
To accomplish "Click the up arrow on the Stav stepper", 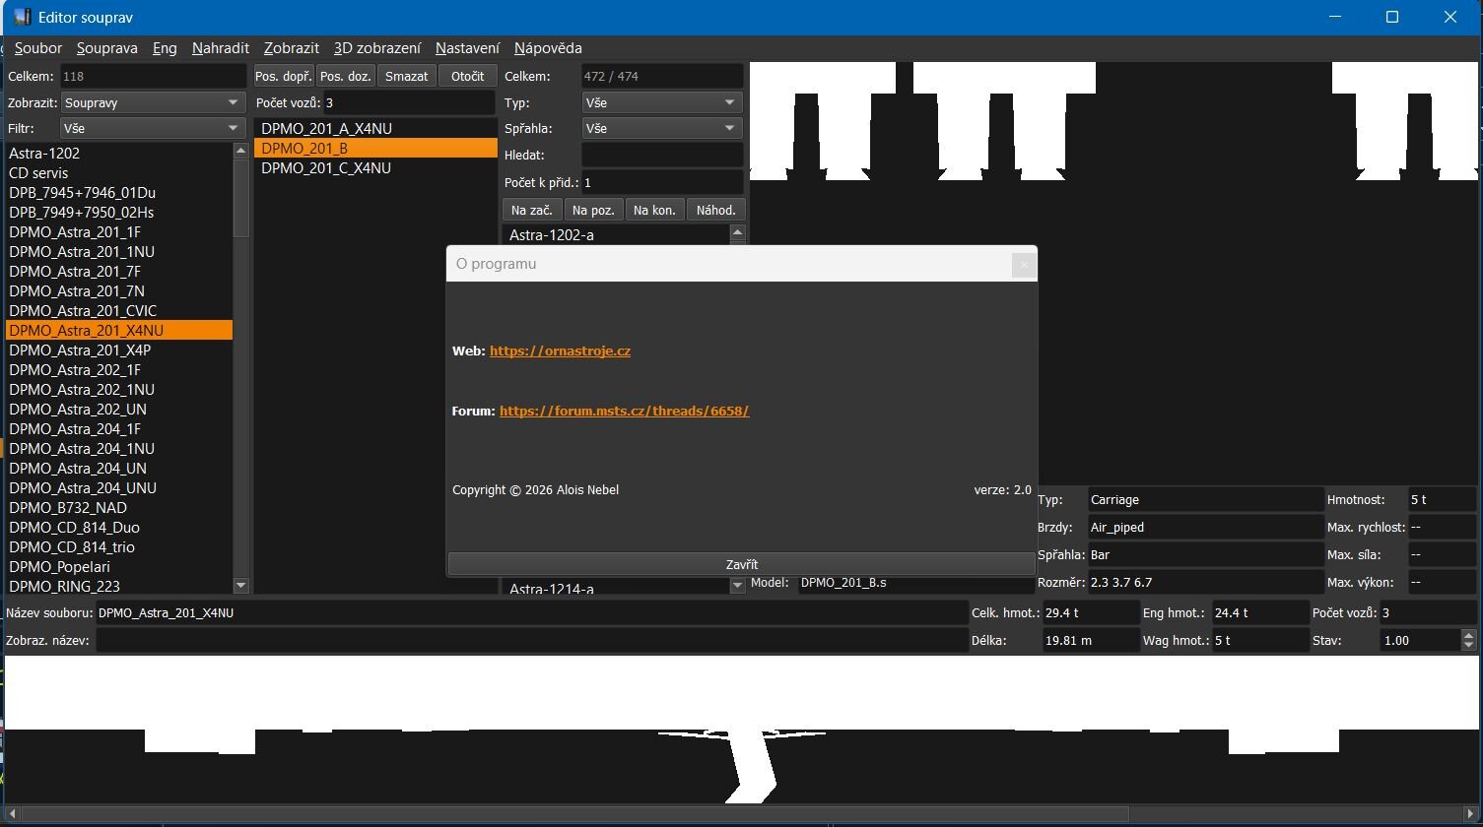I will (1469, 634).
